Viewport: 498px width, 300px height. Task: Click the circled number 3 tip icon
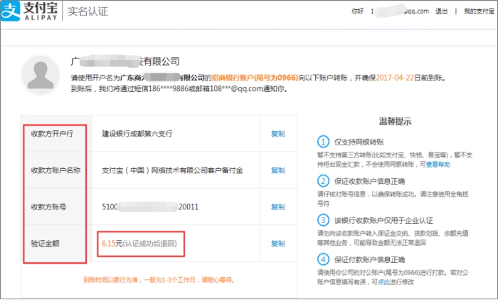324,219
